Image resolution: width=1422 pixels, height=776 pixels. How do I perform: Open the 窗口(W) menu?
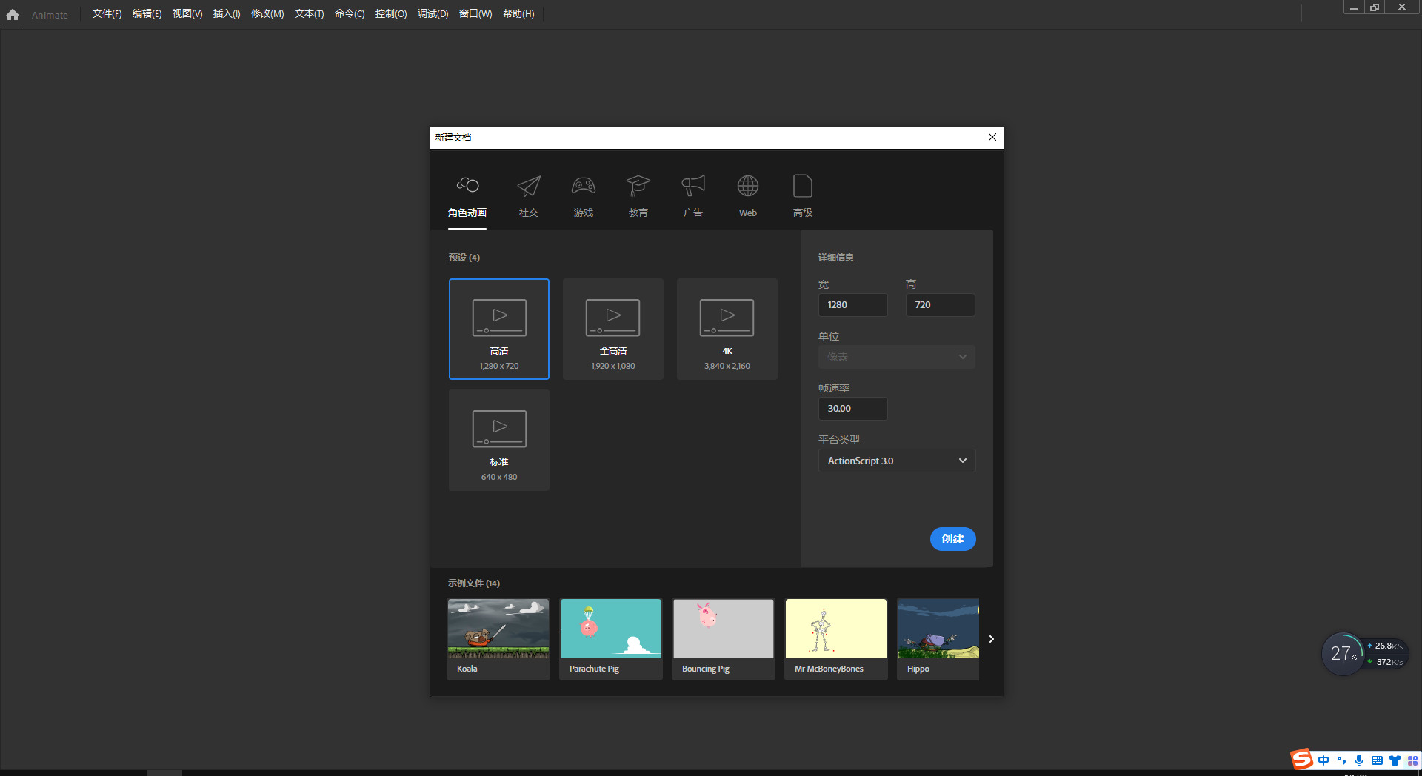475,14
